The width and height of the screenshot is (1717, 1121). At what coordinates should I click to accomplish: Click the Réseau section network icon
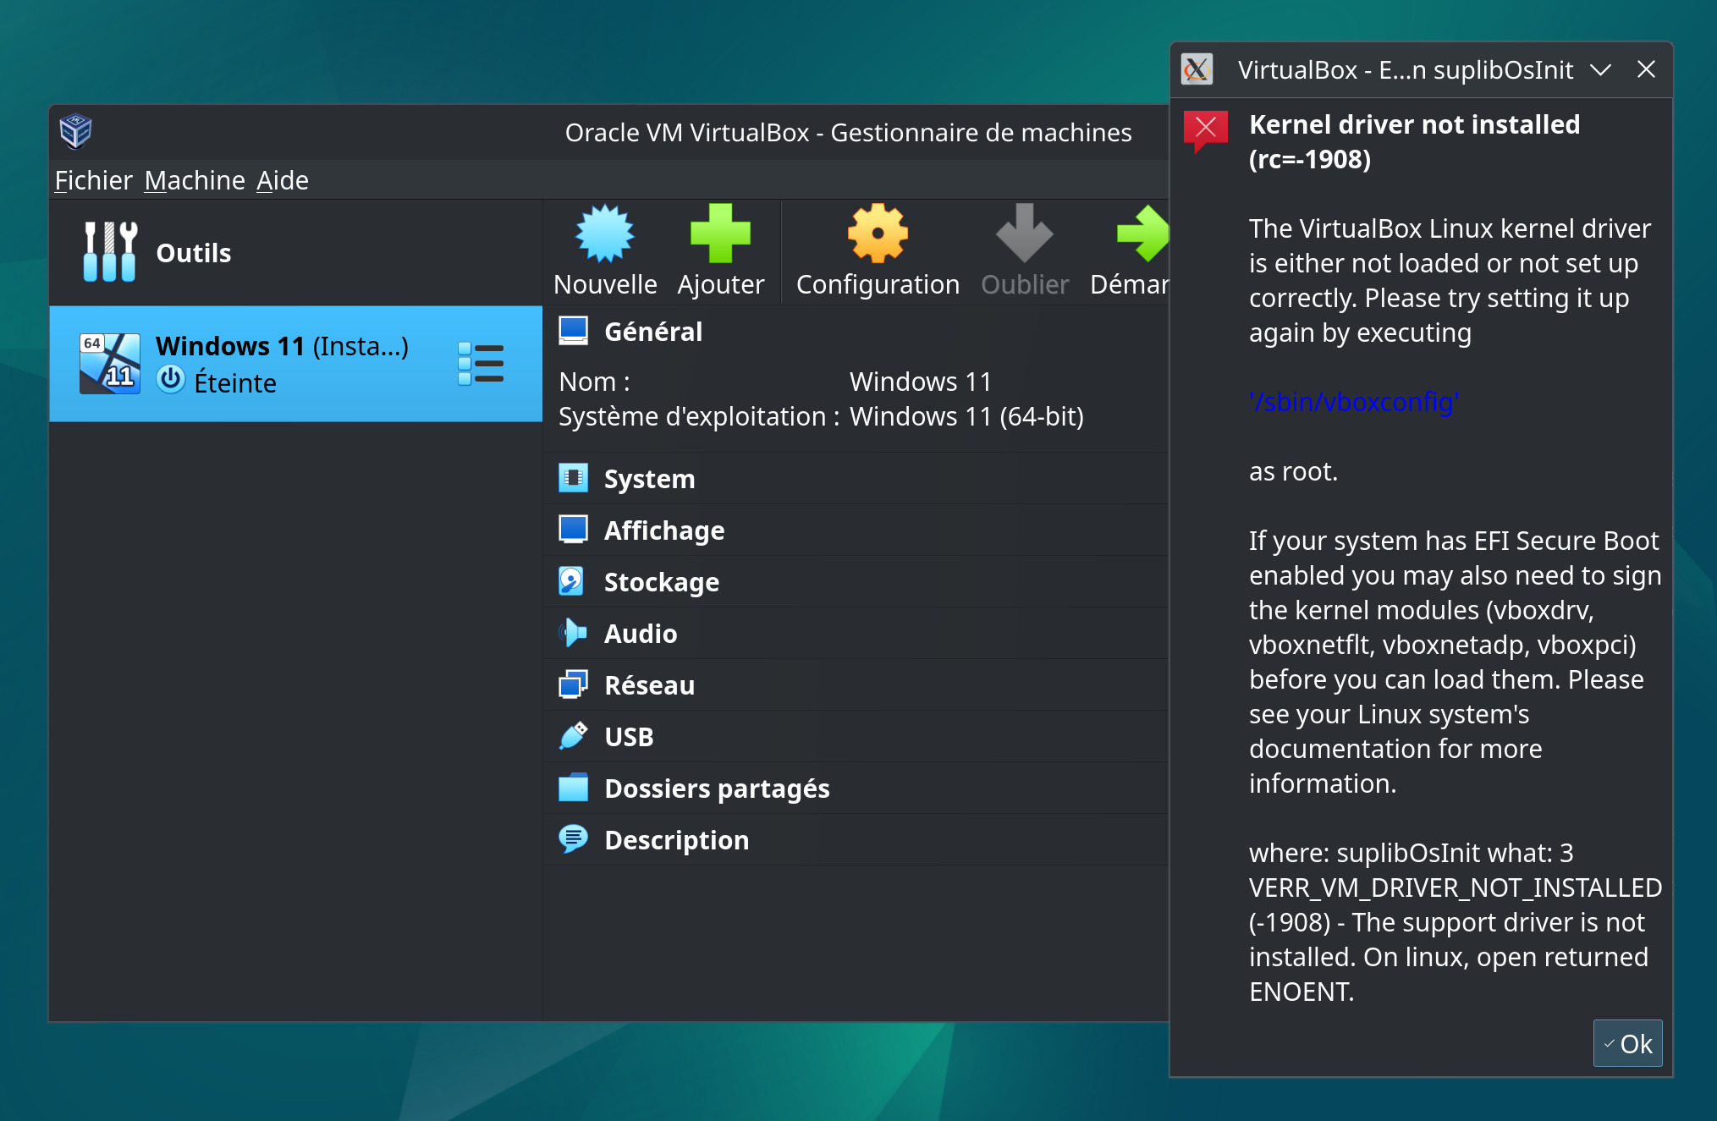tap(573, 684)
